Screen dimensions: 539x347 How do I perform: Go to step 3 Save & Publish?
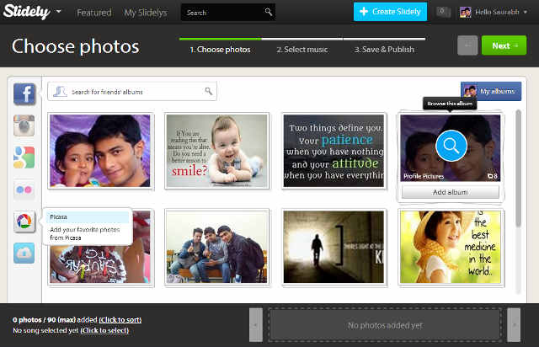coord(384,50)
